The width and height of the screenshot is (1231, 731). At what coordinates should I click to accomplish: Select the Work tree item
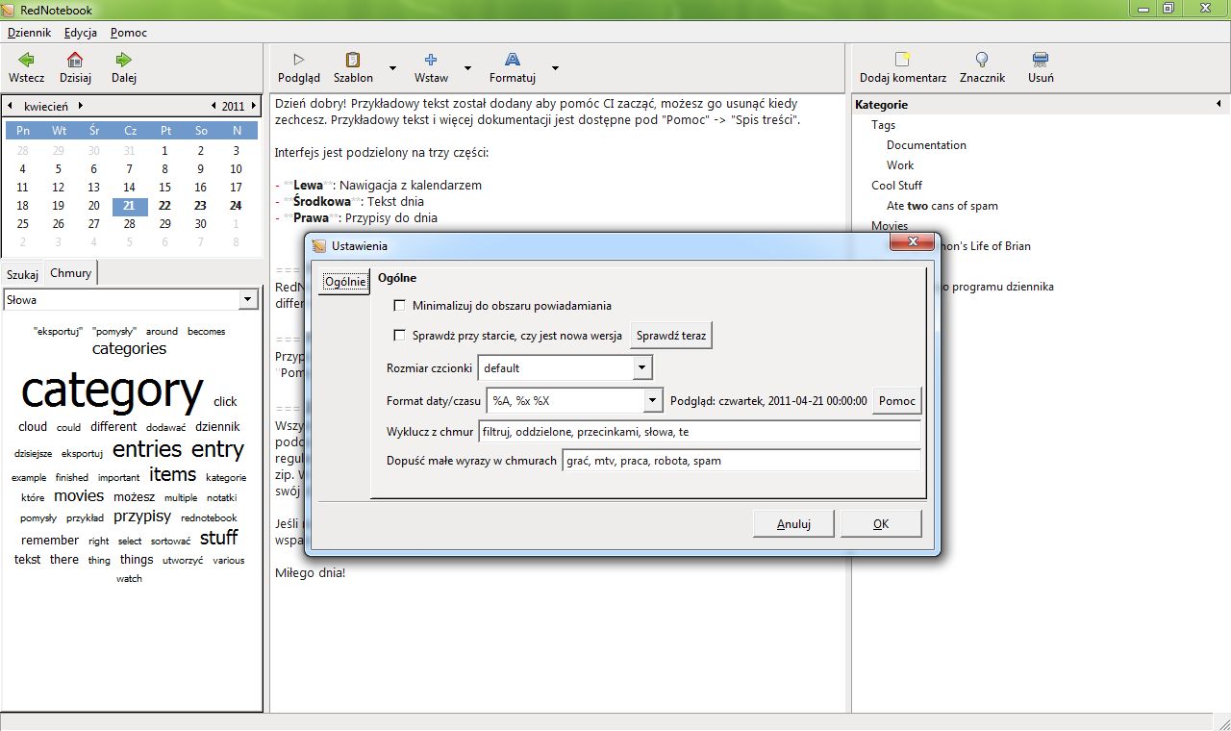point(900,165)
